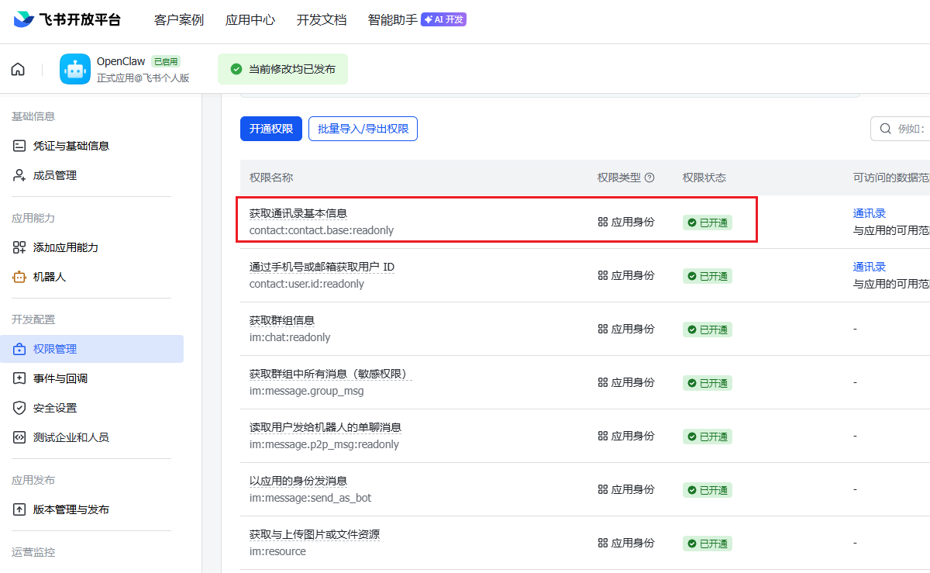Open the 机器人 sidebar entry
930x573 pixels.
pyautogui.click(x=49, y=277)
